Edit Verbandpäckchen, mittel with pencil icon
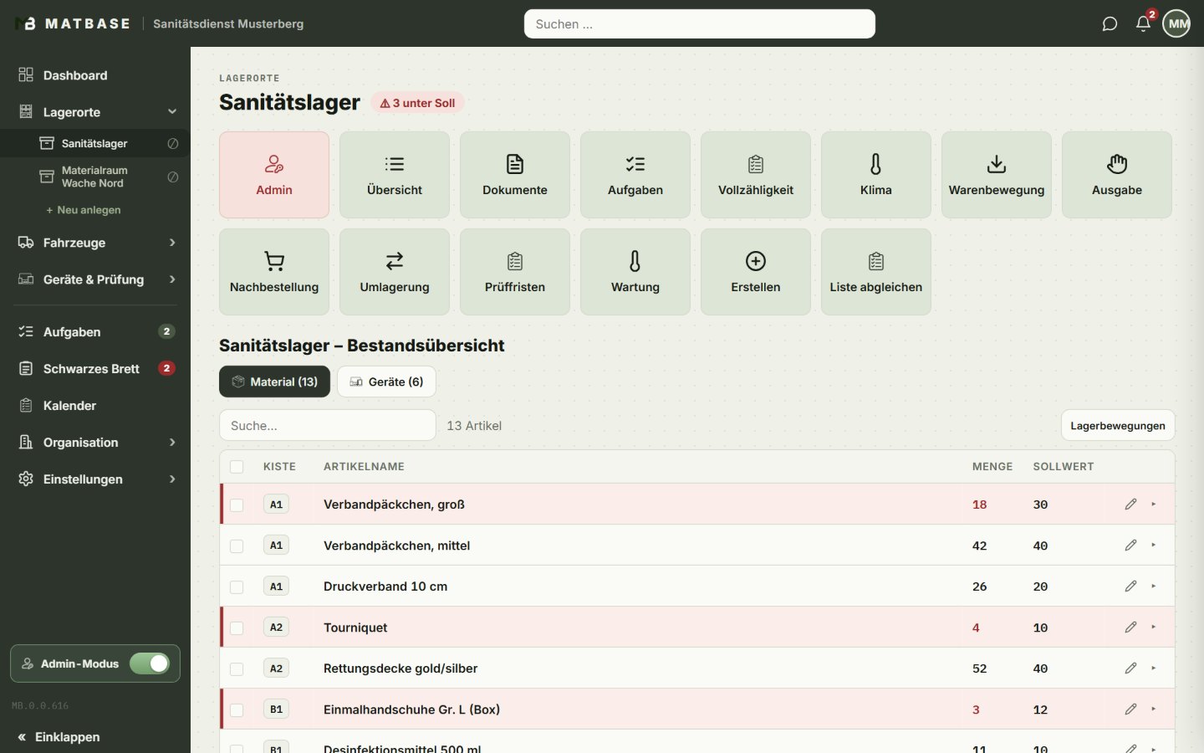This screenshot has height=753, width=1204. pos(1130,545)
